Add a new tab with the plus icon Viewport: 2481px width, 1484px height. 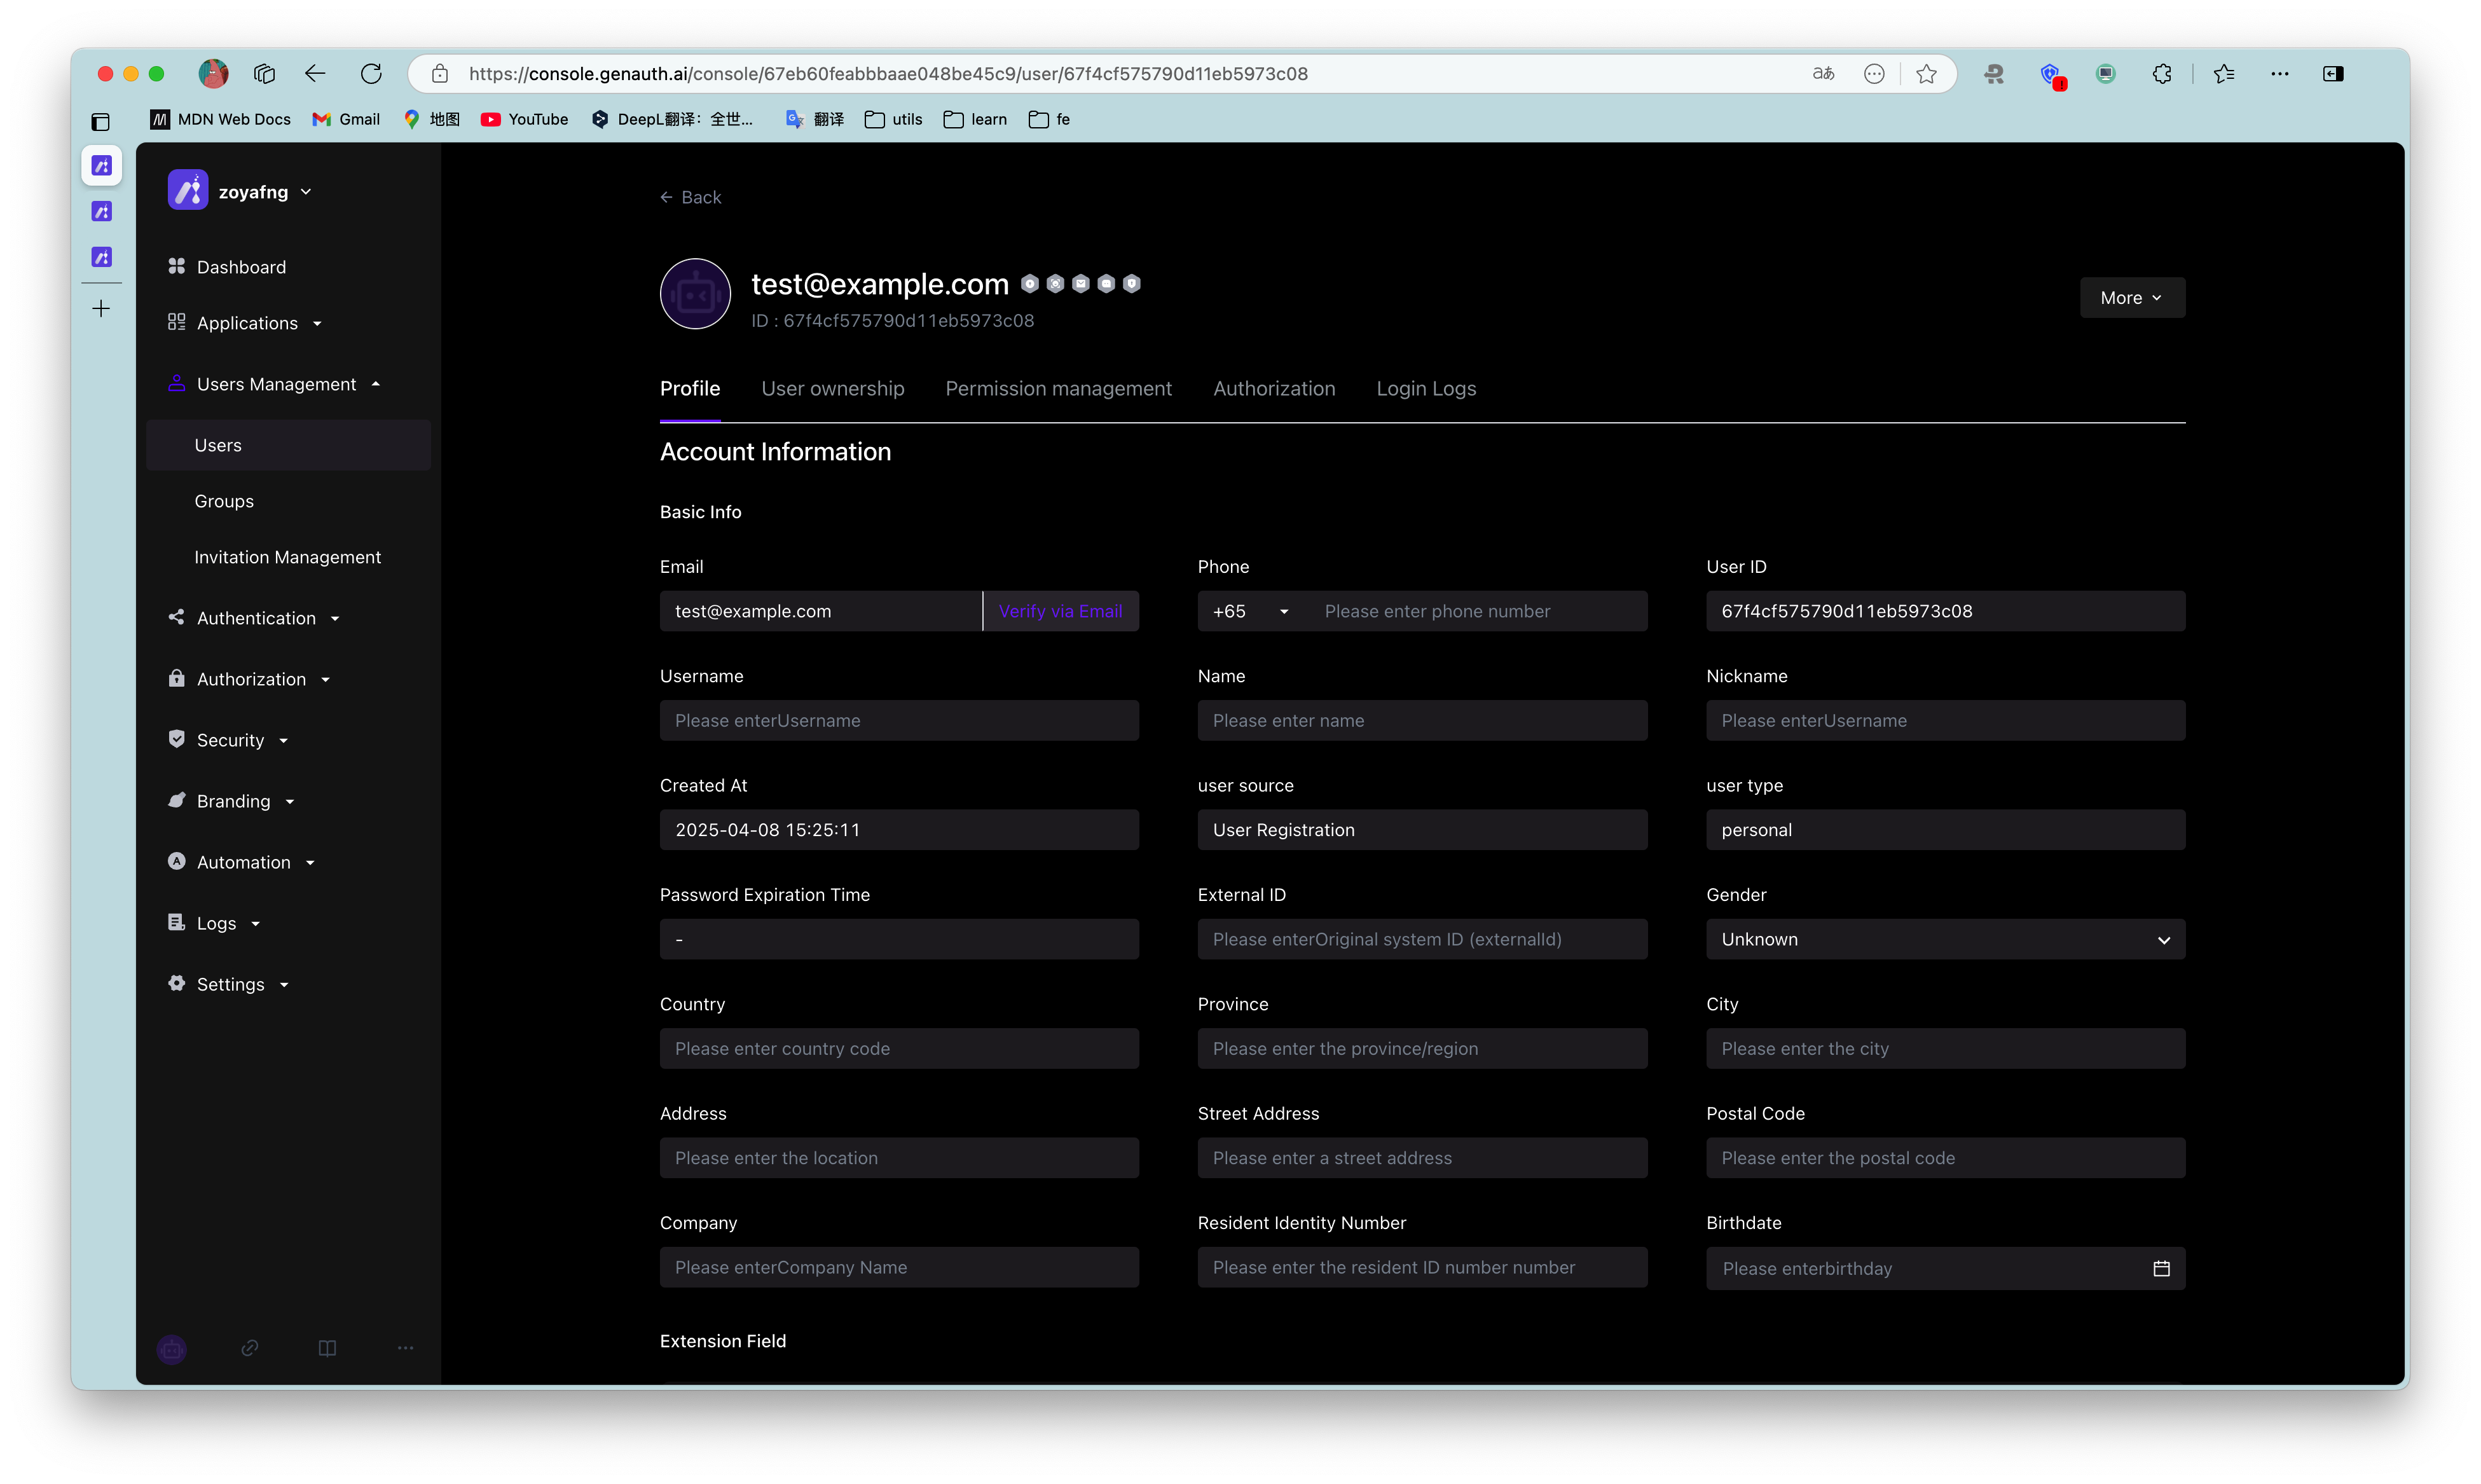click(101, 309)
